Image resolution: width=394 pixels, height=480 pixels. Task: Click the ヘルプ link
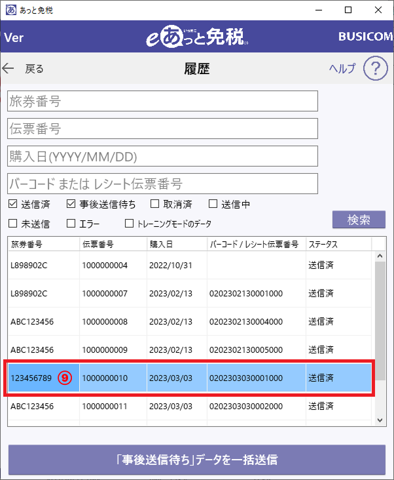tap(342, 68)
